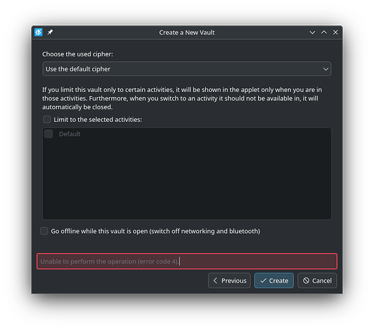
Task: Click the left arrow icon on Previous
Action: 215,281
